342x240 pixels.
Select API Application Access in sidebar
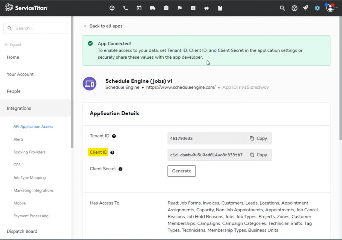[x=33, y=127]
